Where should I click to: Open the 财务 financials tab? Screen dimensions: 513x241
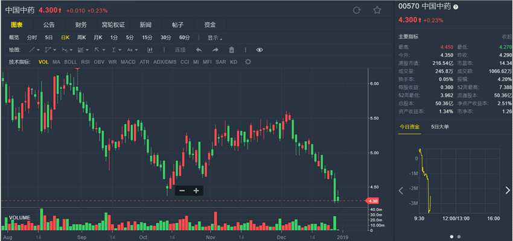(x=81, y=25)
